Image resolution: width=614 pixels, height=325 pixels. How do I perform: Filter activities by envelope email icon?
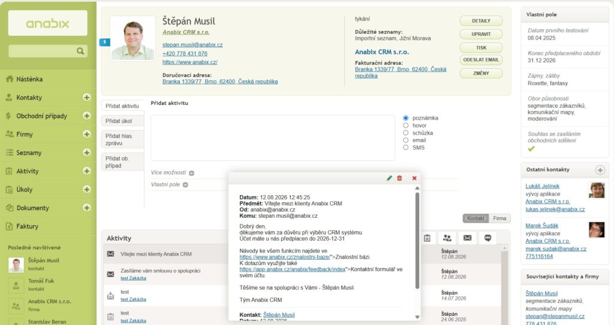468,238
